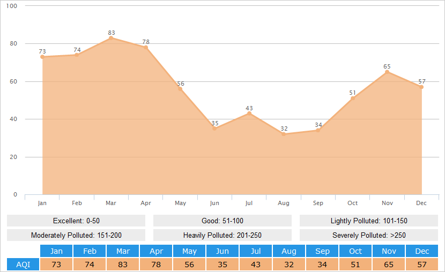Image resolution: width=445 pixels, height=272 pixels.
Task: Select the 'Heavily Polluted: 201-250' legend box
Action: [x=222, y=235]
